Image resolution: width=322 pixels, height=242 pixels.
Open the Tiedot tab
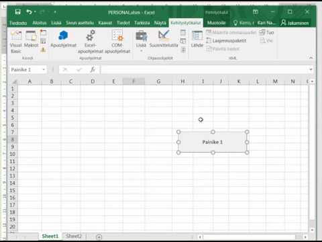123,23
